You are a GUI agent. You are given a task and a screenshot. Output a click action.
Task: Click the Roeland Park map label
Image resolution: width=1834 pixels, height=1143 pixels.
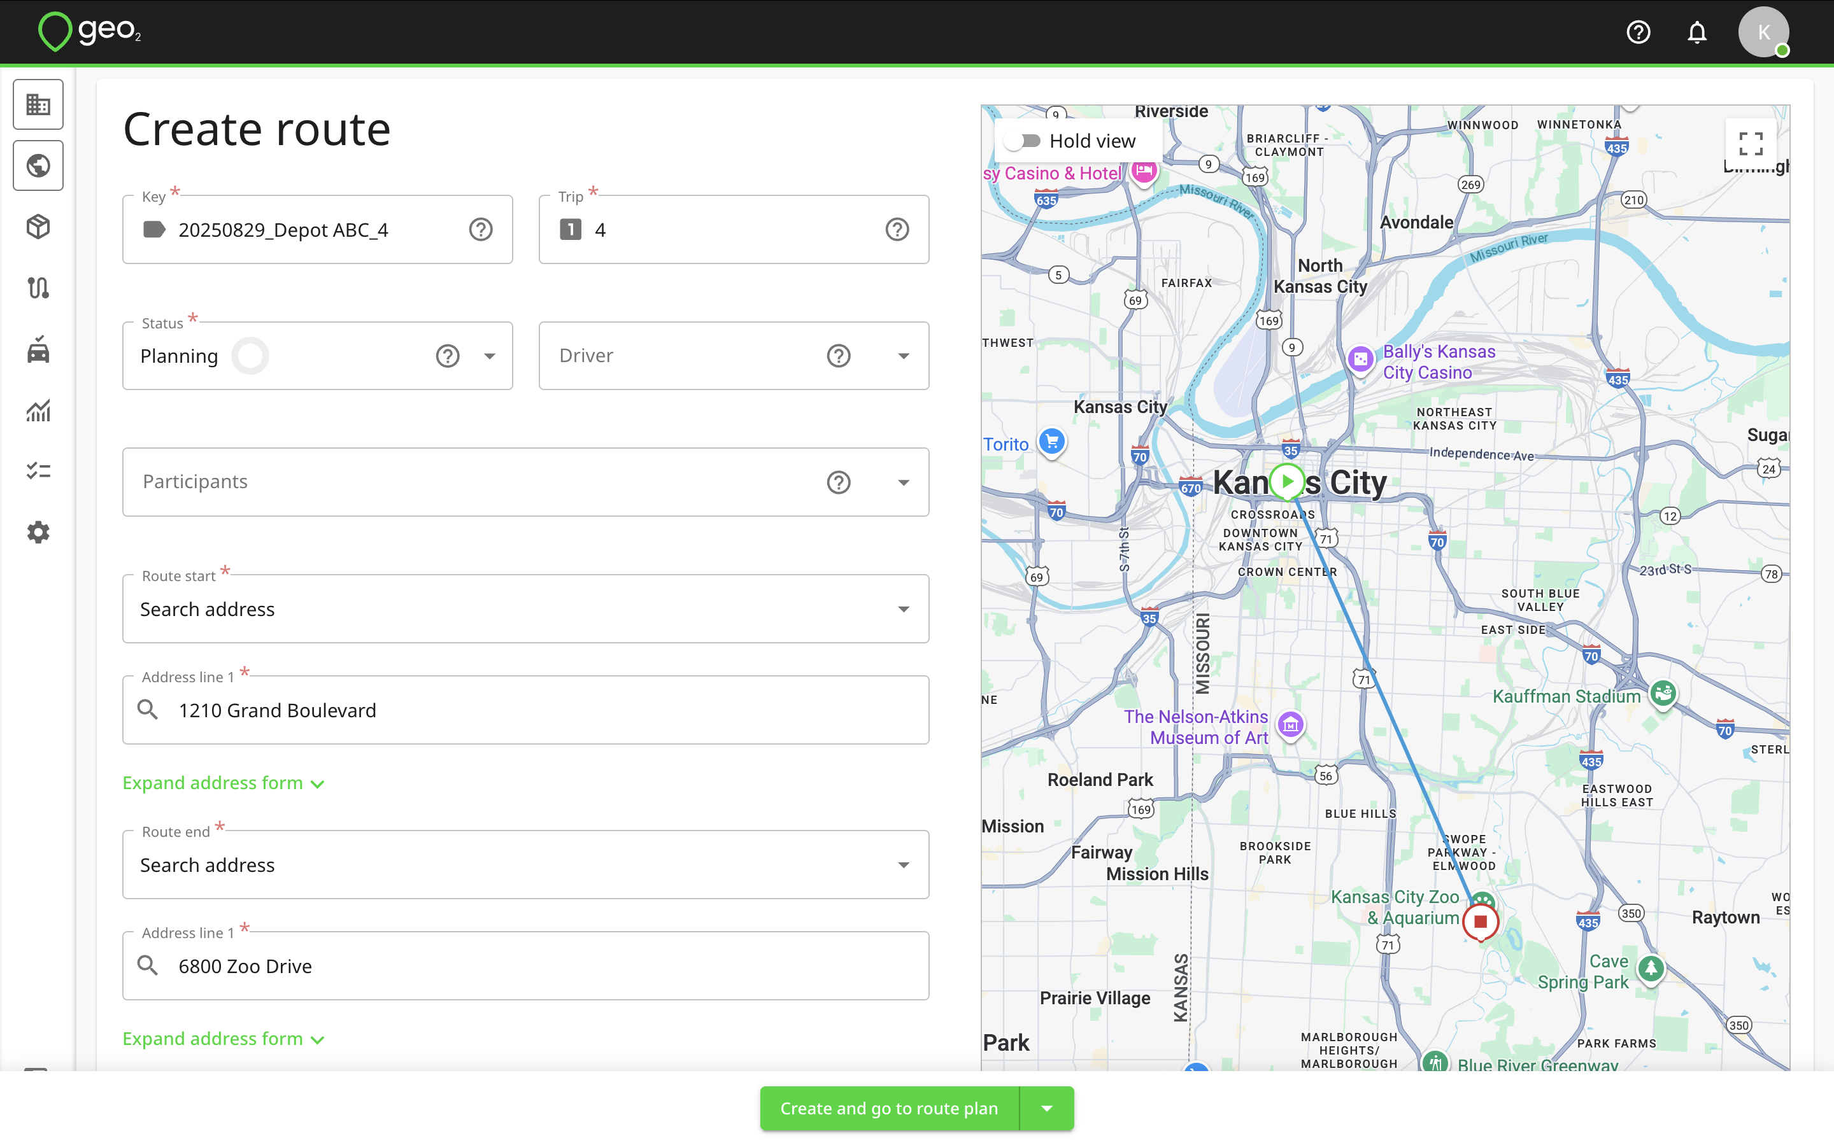click(x=1100, y=780)
